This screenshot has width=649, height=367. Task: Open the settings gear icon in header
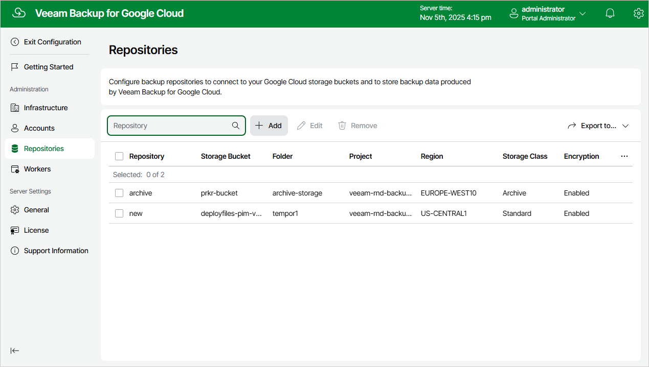pos(638,14)
